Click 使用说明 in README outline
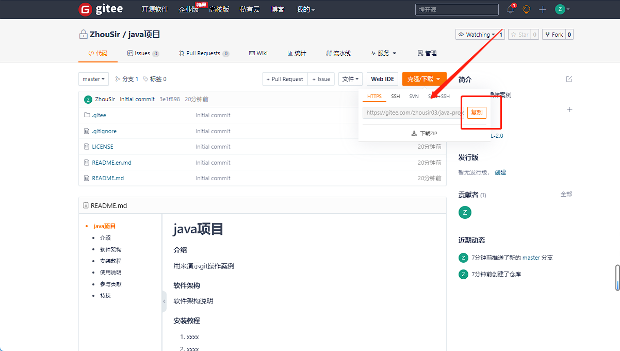Viewport: 620px width, 351px height. click(x=110, y=272)
